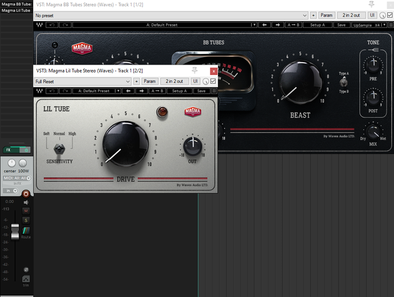This screenshot has width=394, height=297.
Task: Flip the Sensitivity toggle switch
Action: coord(59,149)
